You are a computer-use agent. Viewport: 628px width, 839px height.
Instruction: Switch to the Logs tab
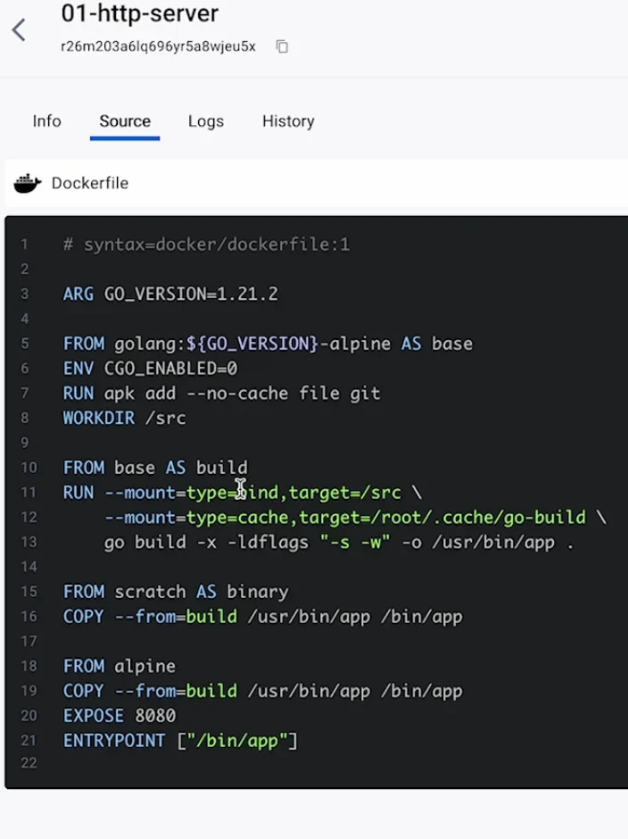click(206, 121)
